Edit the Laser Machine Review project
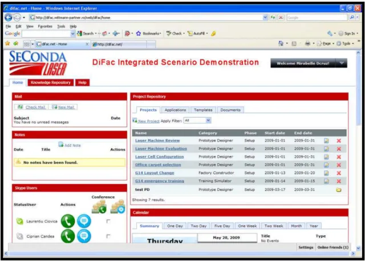Viewport: 365px width, 261px height. pyautogui.click(x=327, y=140)
